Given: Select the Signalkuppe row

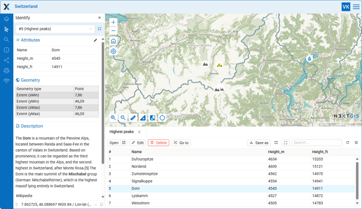Looking at the screenshot, I should (x=231, y=181).
